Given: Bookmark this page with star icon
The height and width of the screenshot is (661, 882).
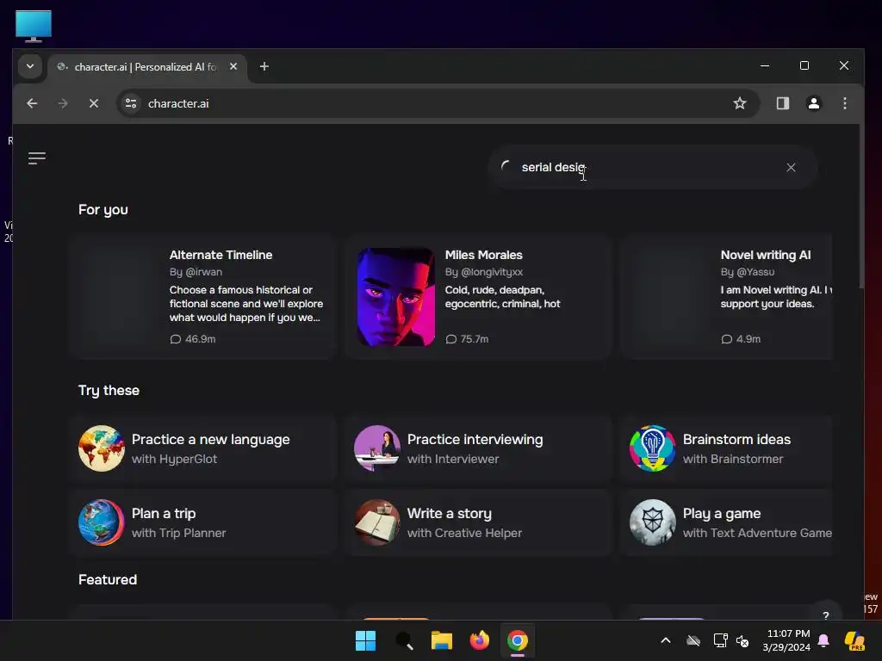Looking at the screenshot, I should coord(740,103).
